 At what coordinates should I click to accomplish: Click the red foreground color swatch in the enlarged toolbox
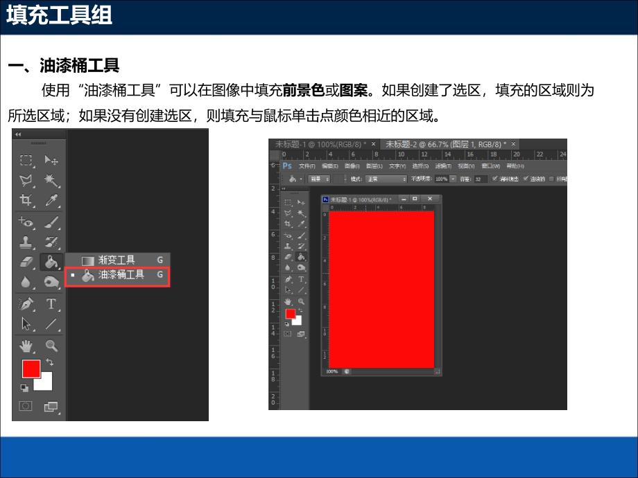pos(31,369)
